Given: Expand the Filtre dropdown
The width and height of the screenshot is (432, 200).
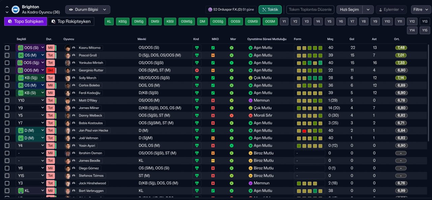Looking at the screenshot, I should [421, 9].
